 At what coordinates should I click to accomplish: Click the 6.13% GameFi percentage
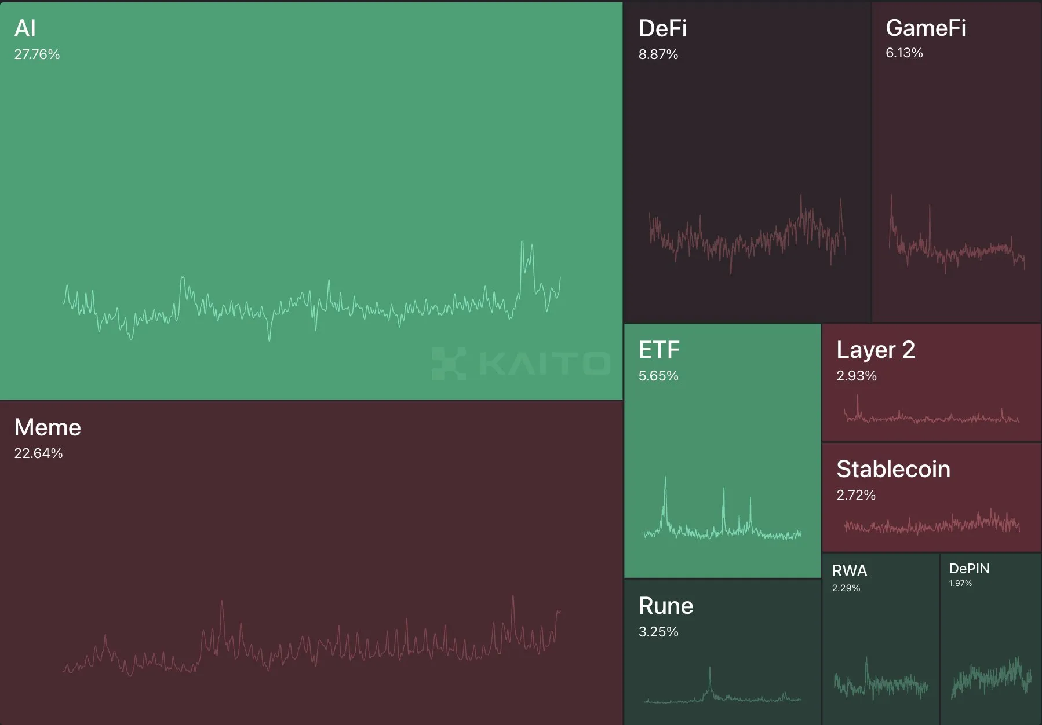[904, 53]
